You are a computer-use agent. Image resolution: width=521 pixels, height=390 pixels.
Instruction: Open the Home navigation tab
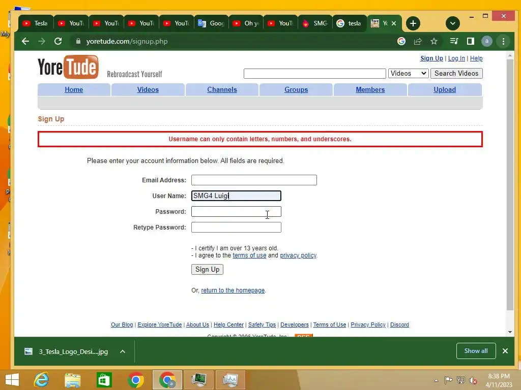tap(74, 89)
